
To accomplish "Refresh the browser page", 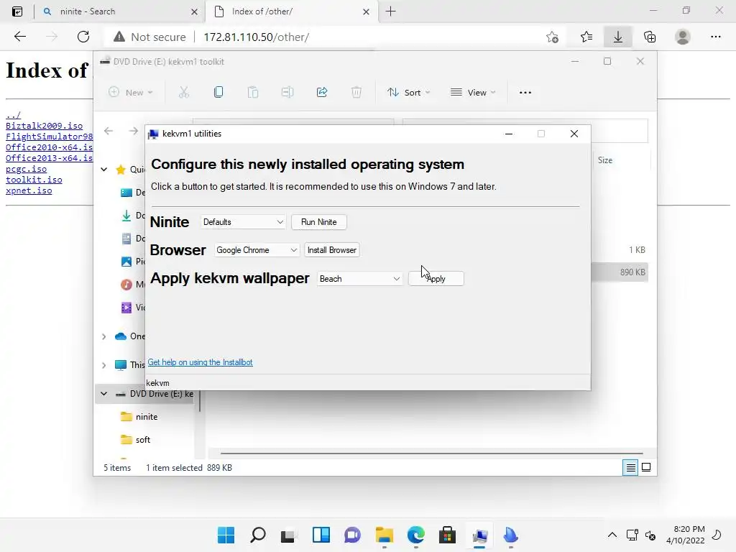I will coord(83,37).
